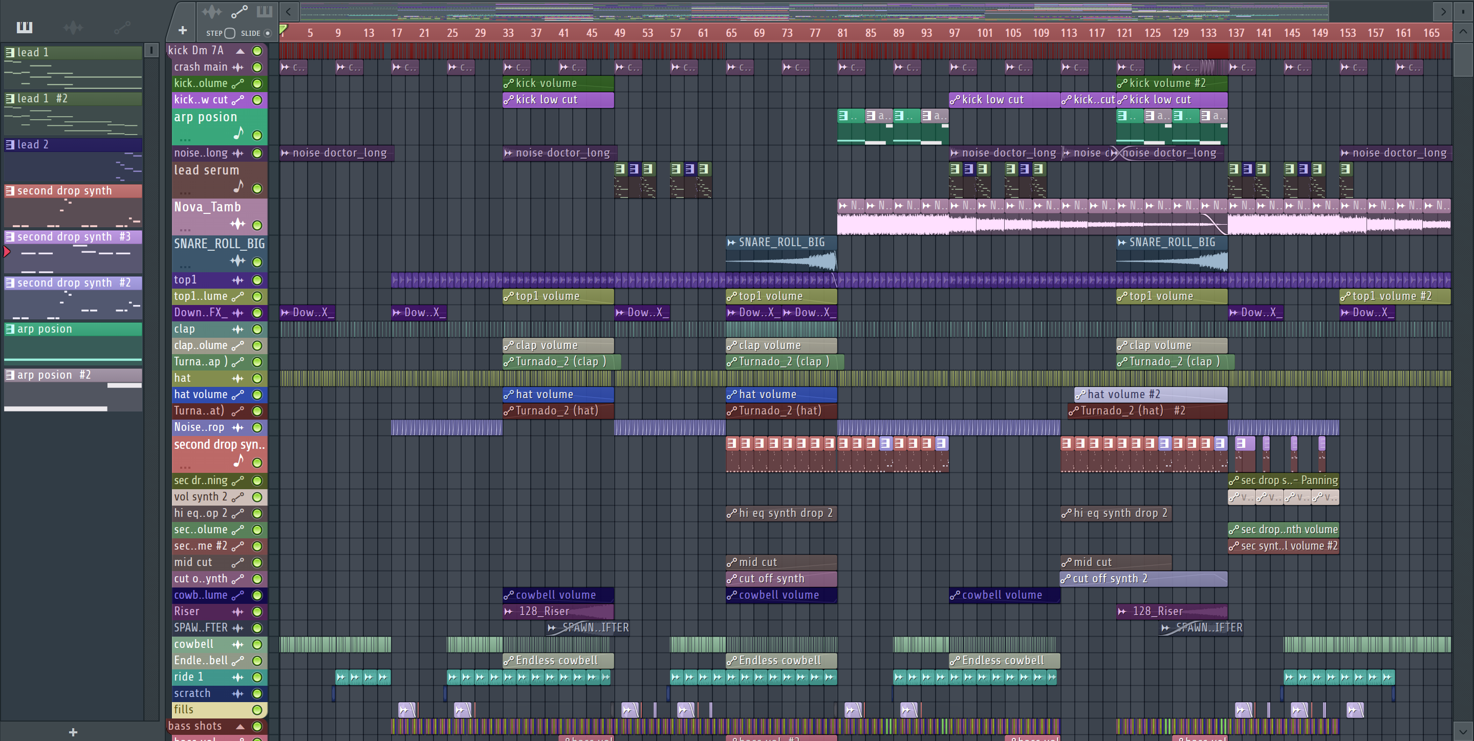The image size is (1474, 741).
Task: Select lead 2 pattern in picker
Action: [x=73, y=160]
